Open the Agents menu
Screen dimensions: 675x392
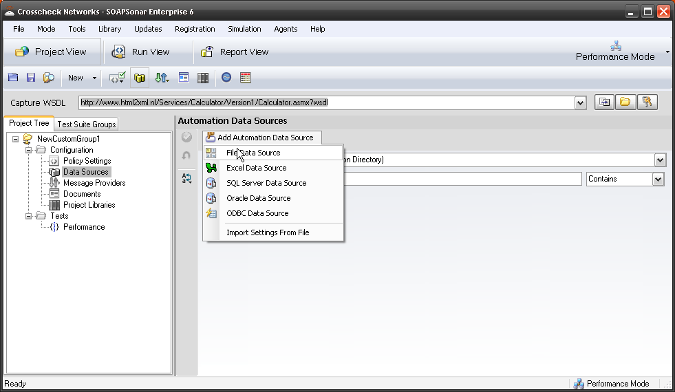(286, 29)
